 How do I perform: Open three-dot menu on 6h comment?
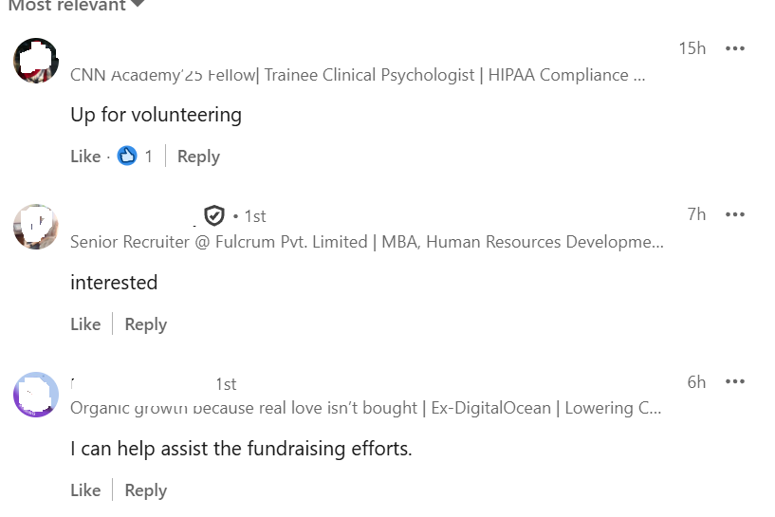tap(734, 382)
